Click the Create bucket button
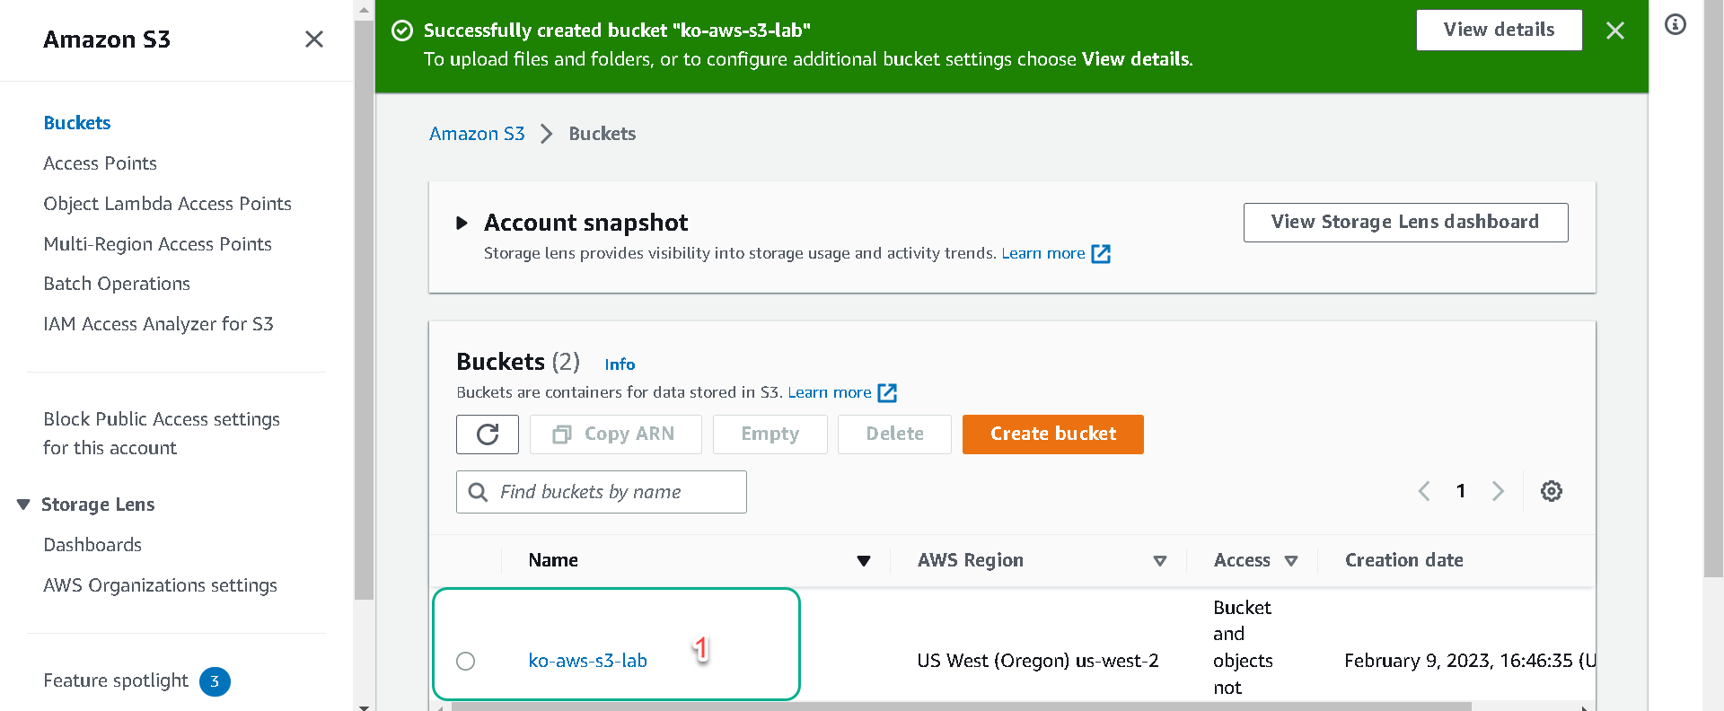 (x=1053, y=434)
